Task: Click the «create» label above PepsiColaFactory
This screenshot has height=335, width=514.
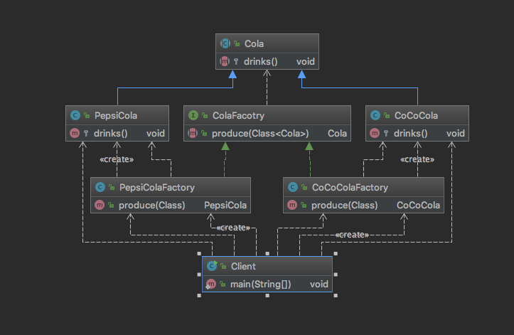Action: [117, 159]
